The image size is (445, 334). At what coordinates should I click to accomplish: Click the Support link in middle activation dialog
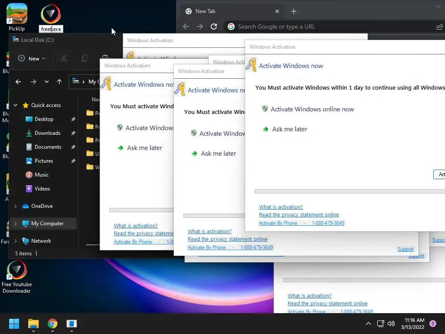pos(405,249)
